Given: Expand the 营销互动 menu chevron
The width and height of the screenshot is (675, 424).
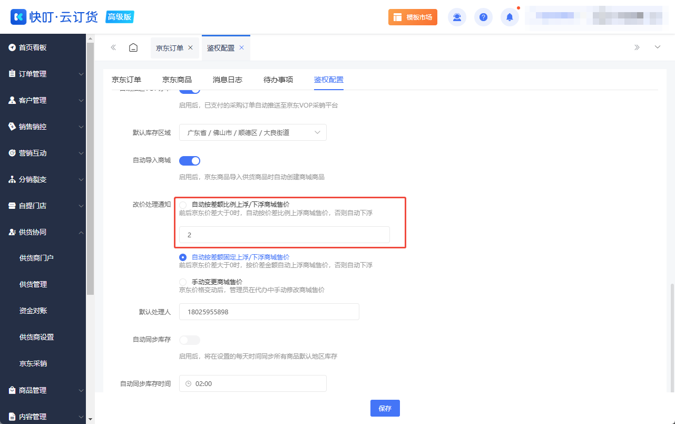Looking at the screenshot, I should coord(81,153).
